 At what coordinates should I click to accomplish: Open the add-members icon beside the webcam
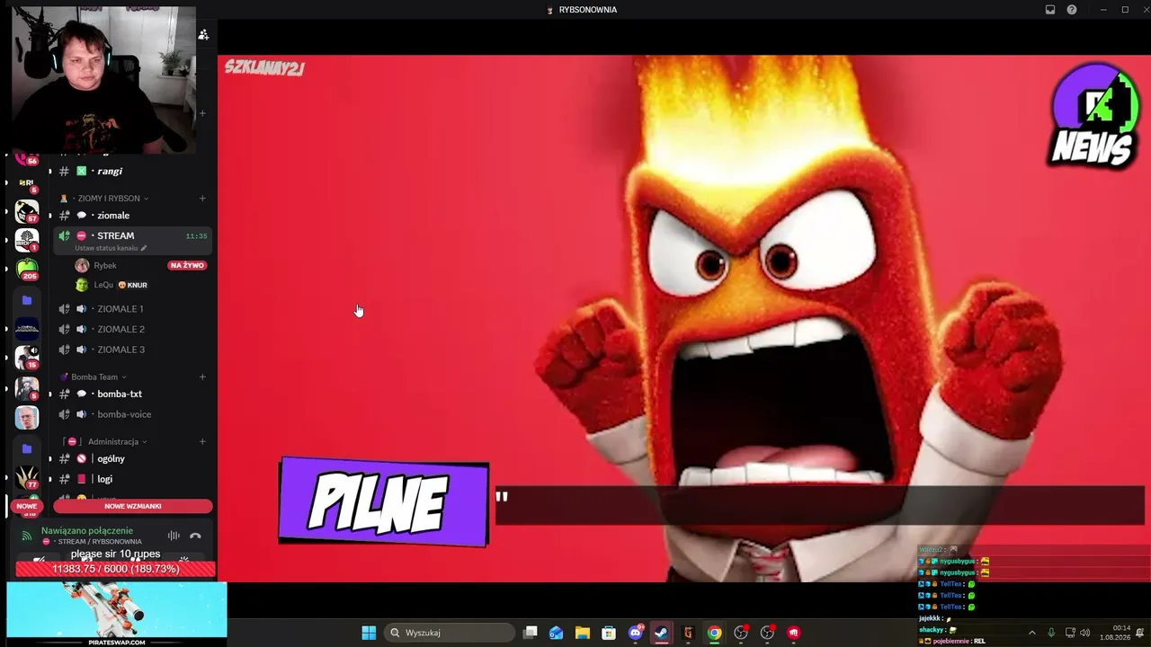point(203,34)
